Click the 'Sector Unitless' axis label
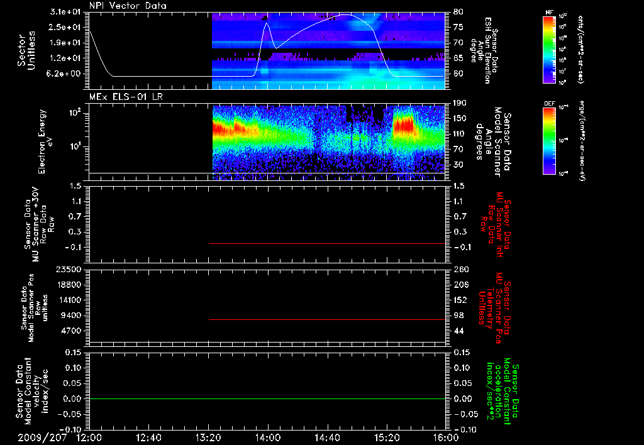Viewport: 644px width, 445px height. (x=26, y=50)
